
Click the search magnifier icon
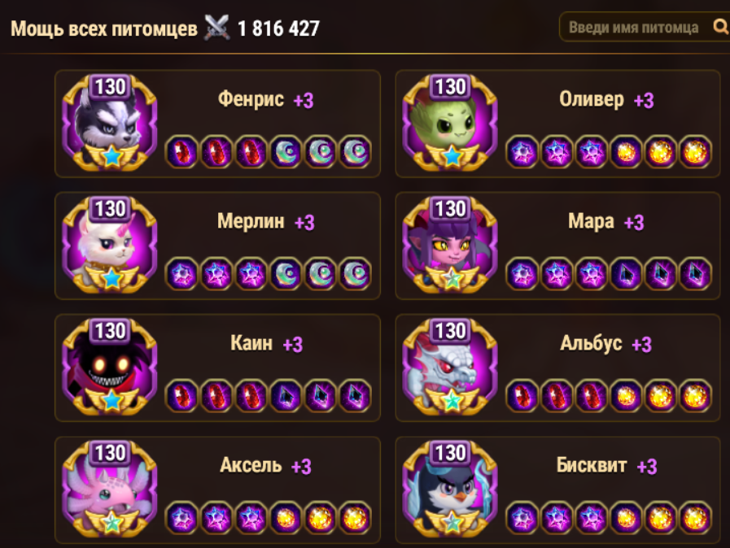720,27
